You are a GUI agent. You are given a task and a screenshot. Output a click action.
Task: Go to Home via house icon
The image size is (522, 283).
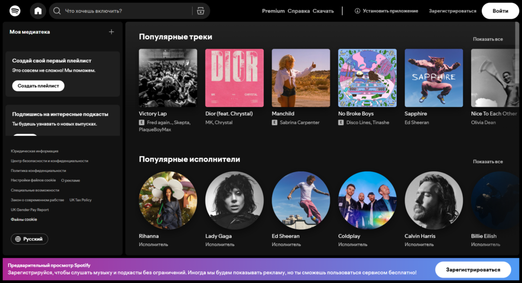click(x=38, y=11)
